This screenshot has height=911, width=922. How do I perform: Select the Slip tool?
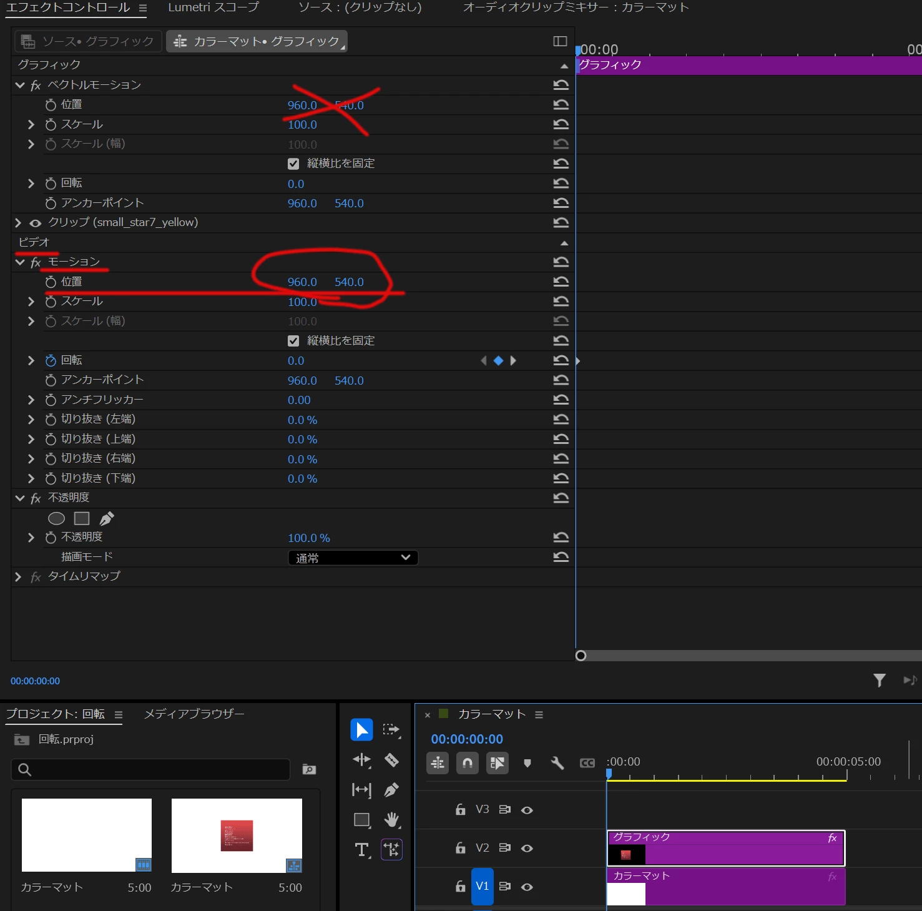click(x=361, y=790)
